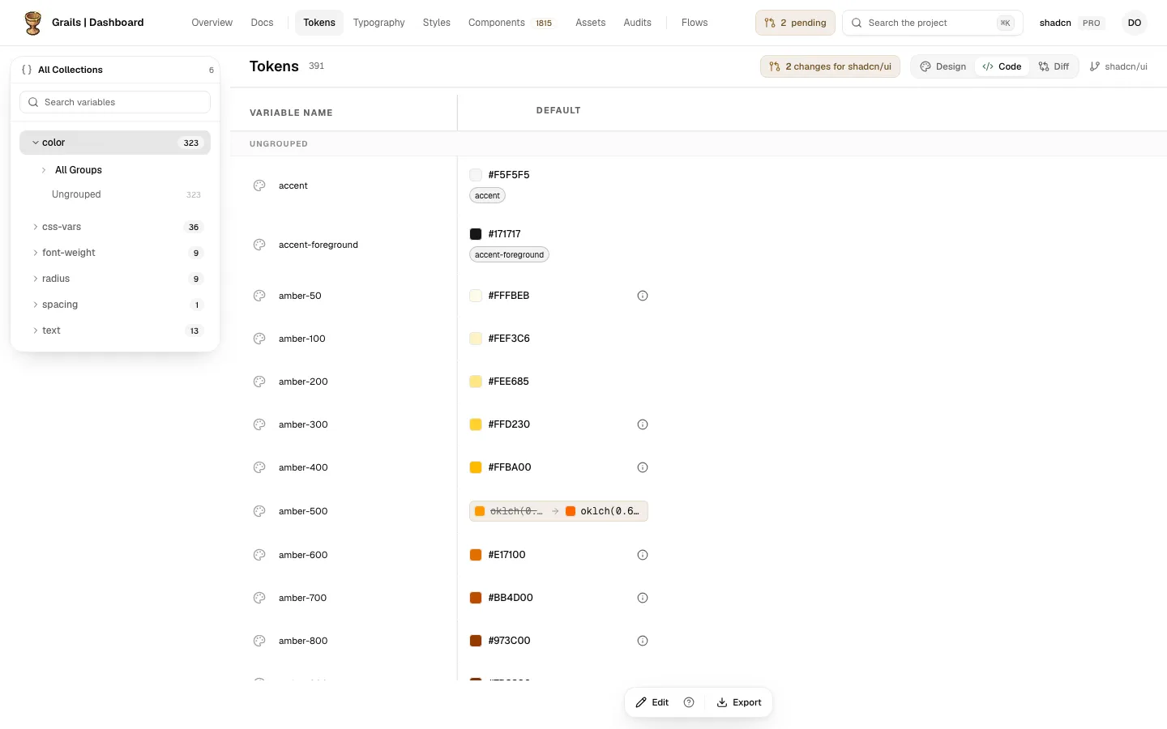Navigate to the Audits tab
Image resolution: width=1167 pixels, height=729 pixels.
pyautogui.click(x=638, y=23)
